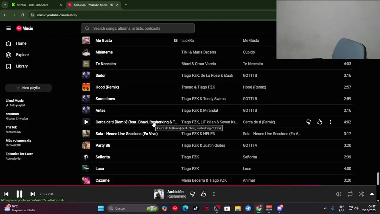
Task: Create a New playlist
Action: pyautogui.click(x=28, y=88)
